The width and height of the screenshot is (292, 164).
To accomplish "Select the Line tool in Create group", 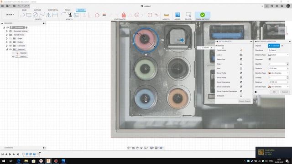I will coord(22,15).
